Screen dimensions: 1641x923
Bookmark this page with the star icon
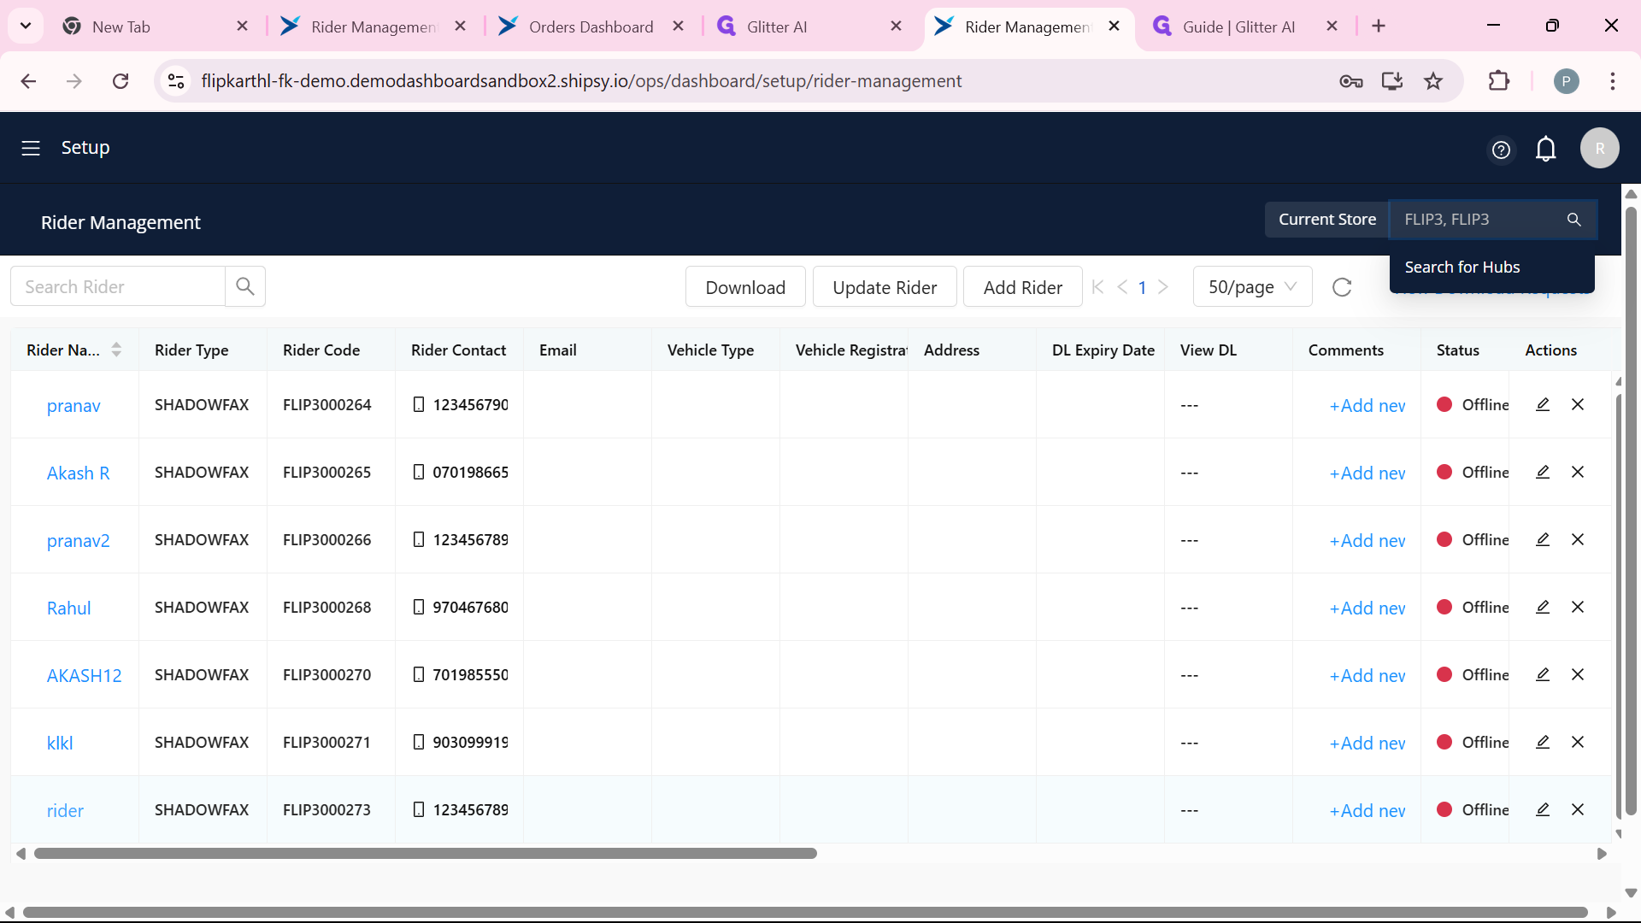click(x=1433, y=81)
